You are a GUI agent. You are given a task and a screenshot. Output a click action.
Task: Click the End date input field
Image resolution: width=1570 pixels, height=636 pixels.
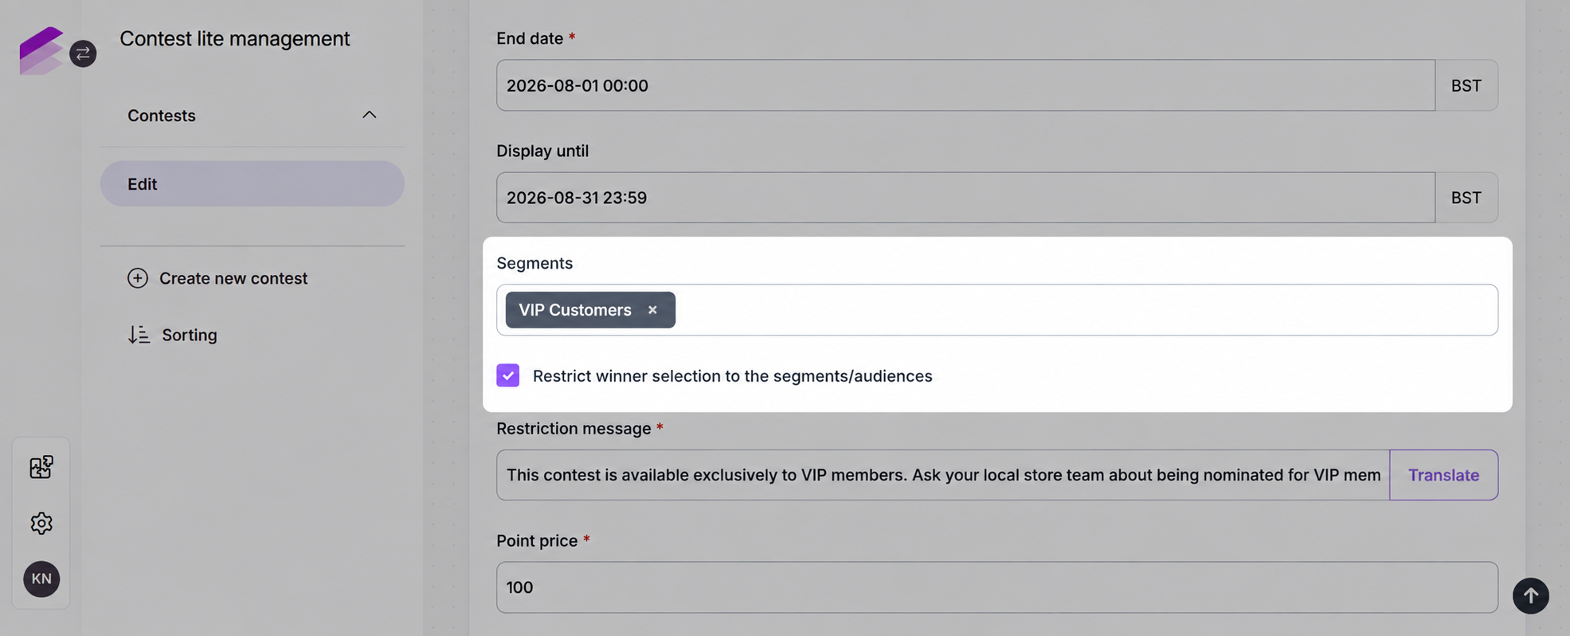tap(965, 85)
